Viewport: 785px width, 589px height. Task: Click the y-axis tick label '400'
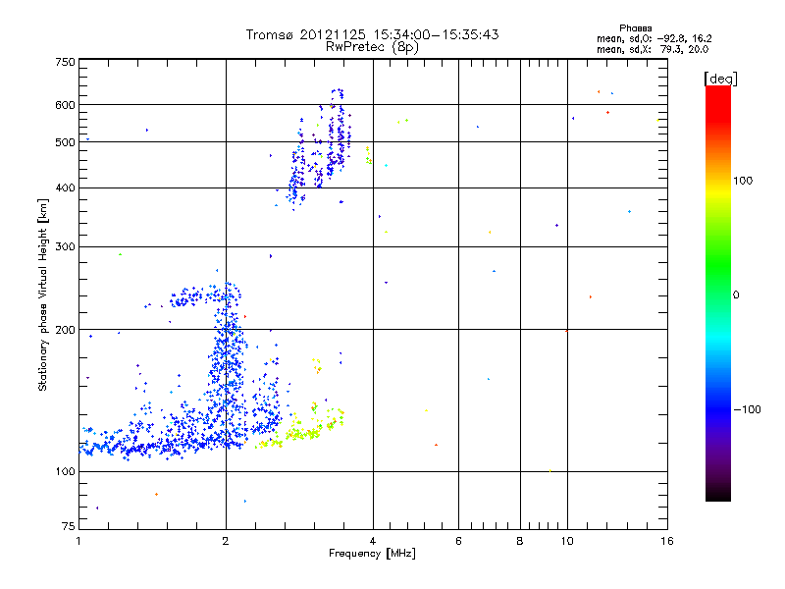(x=65, y=188)
